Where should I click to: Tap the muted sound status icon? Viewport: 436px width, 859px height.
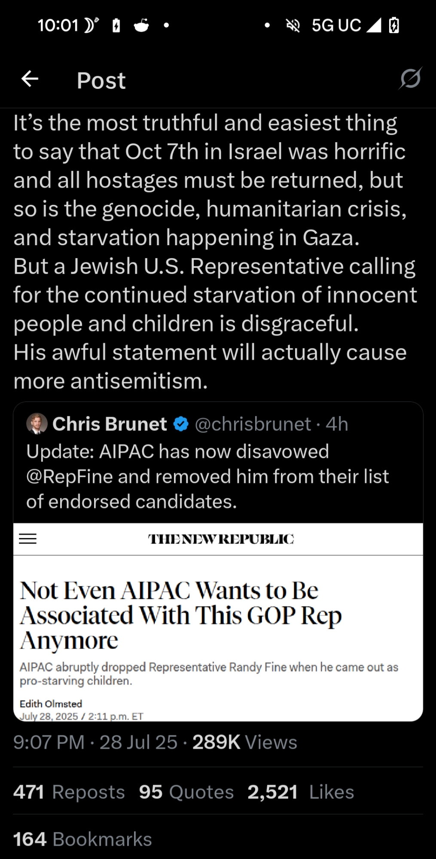tap(293, 26)
